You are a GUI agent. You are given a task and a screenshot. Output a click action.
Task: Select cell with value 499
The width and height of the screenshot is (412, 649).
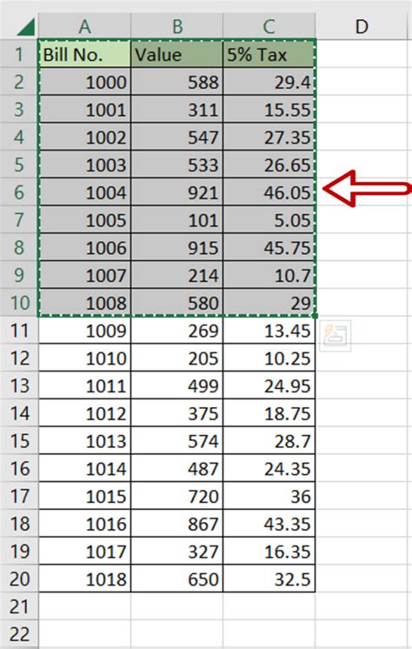click(177, 385)
